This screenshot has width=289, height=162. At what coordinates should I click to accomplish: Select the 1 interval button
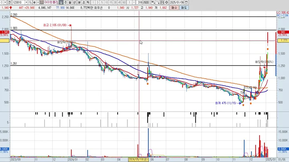pos(93,2)
